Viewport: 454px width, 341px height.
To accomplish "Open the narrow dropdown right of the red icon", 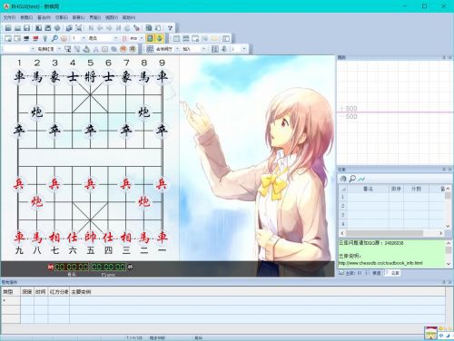I will 141,38.
